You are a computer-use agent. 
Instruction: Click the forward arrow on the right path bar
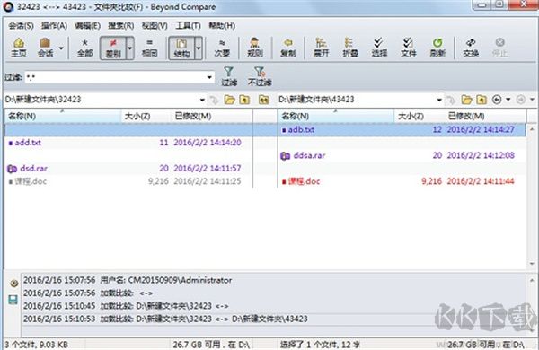[x=521, y=100]
